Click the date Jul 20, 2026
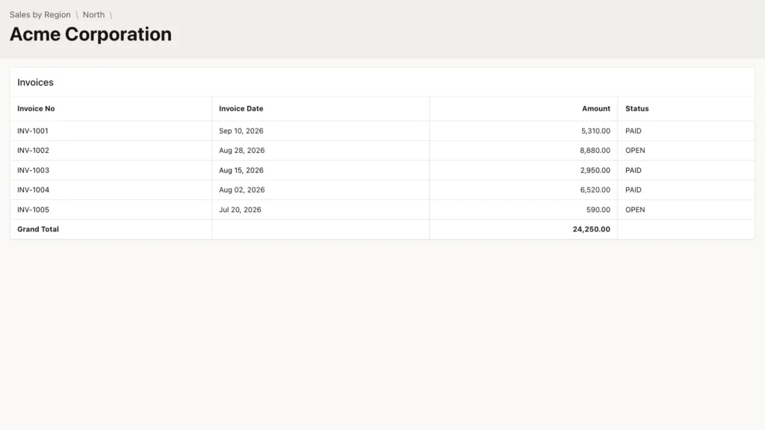The height and width of the screenshot is (430, 765). pos(240,210)
